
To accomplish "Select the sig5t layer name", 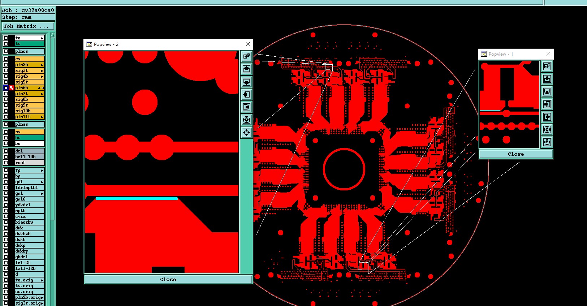I will [x=29, y=82].
